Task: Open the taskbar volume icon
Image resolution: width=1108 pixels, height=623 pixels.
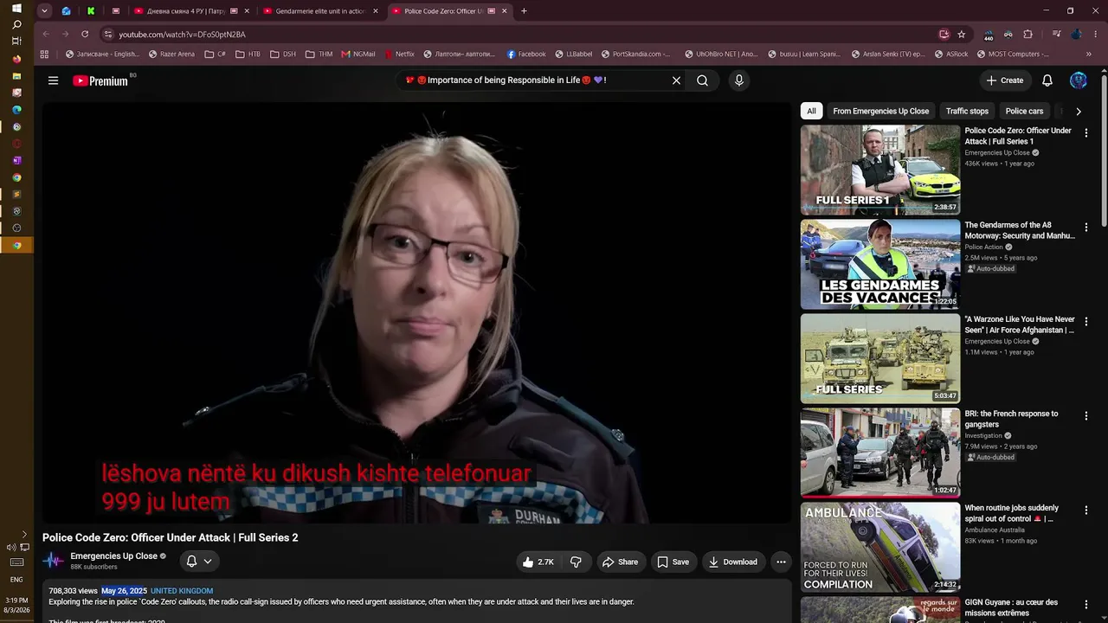Action: point(10,547)
